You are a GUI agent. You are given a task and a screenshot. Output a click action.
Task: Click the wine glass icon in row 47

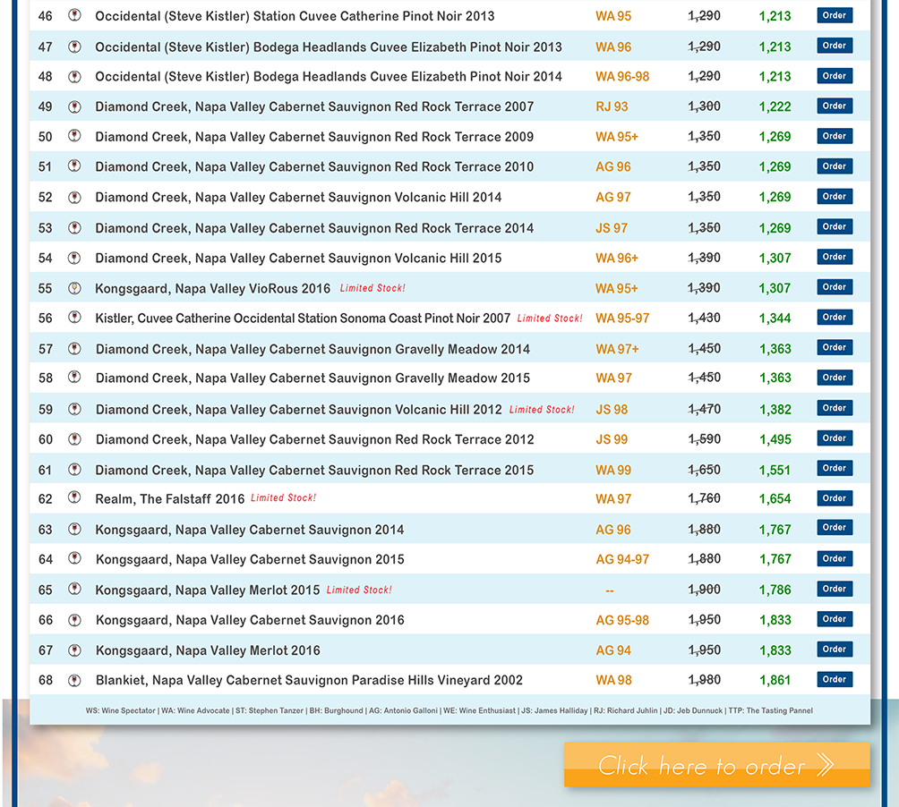pyautogui.click(x=74, y=47)
